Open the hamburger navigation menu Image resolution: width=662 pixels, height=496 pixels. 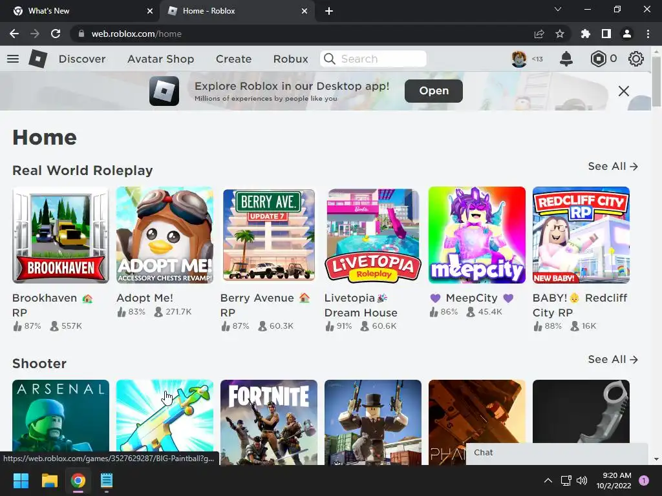click(13, 59)
